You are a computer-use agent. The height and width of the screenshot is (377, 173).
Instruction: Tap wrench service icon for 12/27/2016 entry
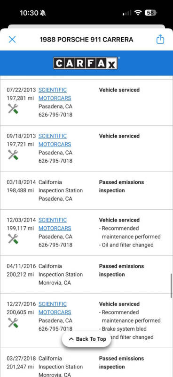[13, 323]
